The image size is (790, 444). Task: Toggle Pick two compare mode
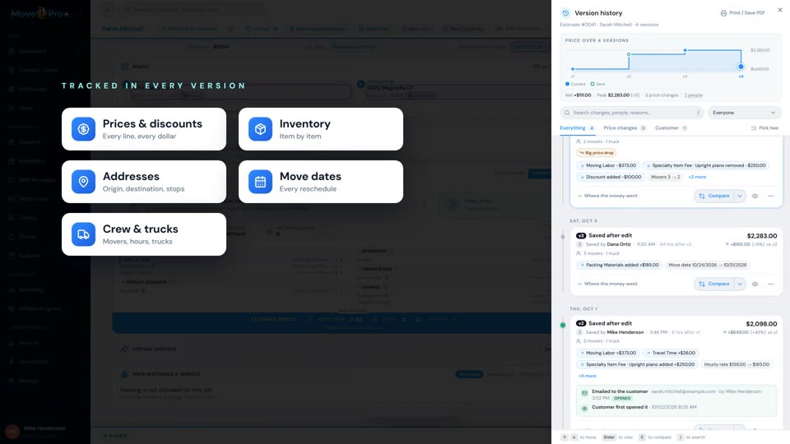tap(764, 128)
